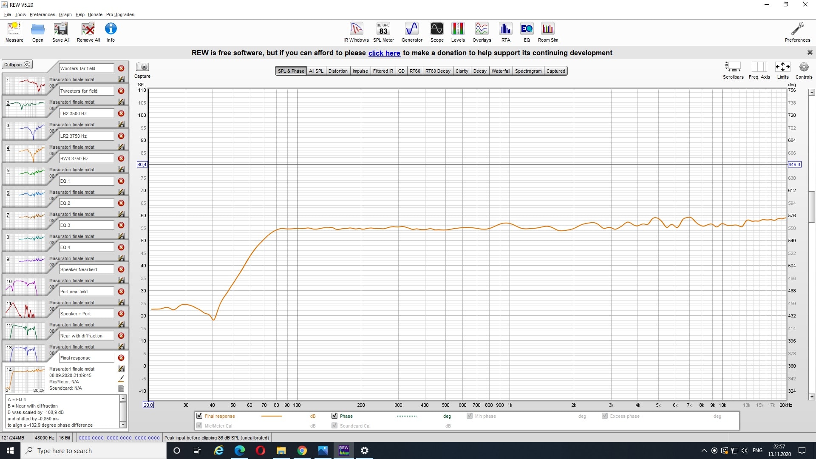Click the Capture graph camera icon
816x459 pixels.
pos(142,67)
